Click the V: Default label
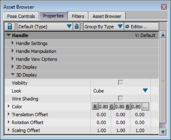 point(145,35)
